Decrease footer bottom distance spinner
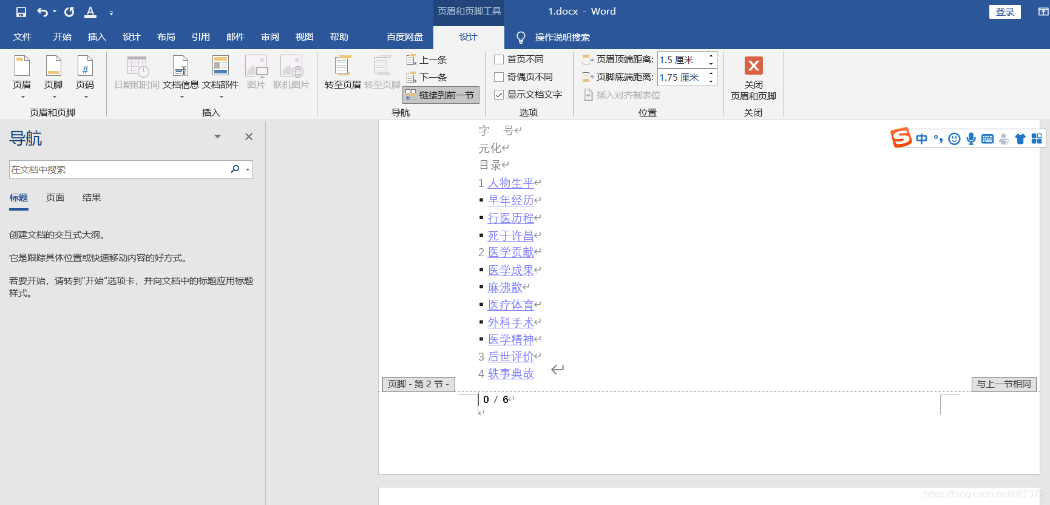 (711, 81)
